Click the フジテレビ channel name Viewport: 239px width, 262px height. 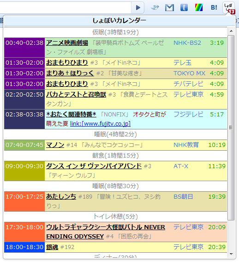click(188, 115)
